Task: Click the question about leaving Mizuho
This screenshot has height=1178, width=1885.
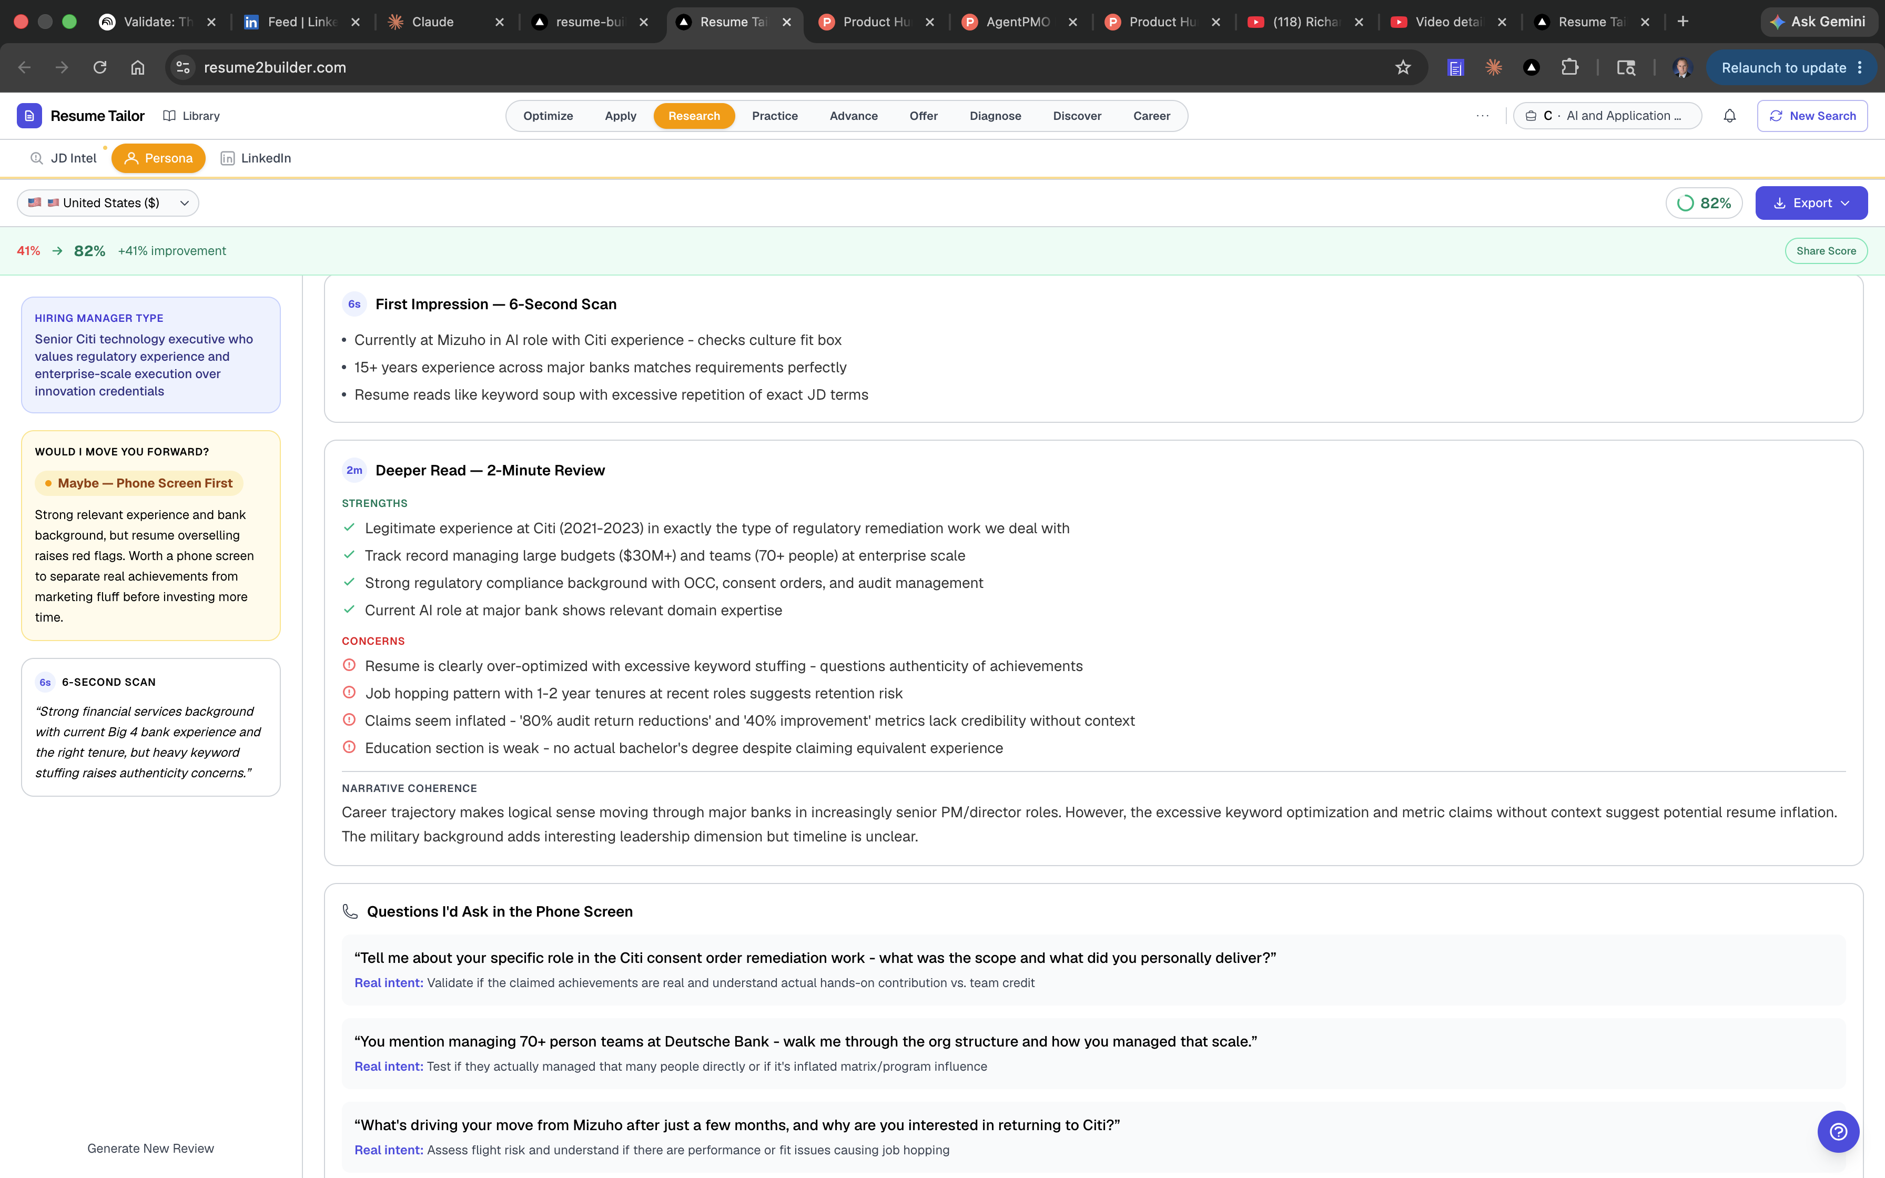Action: coord(1093,1136)
